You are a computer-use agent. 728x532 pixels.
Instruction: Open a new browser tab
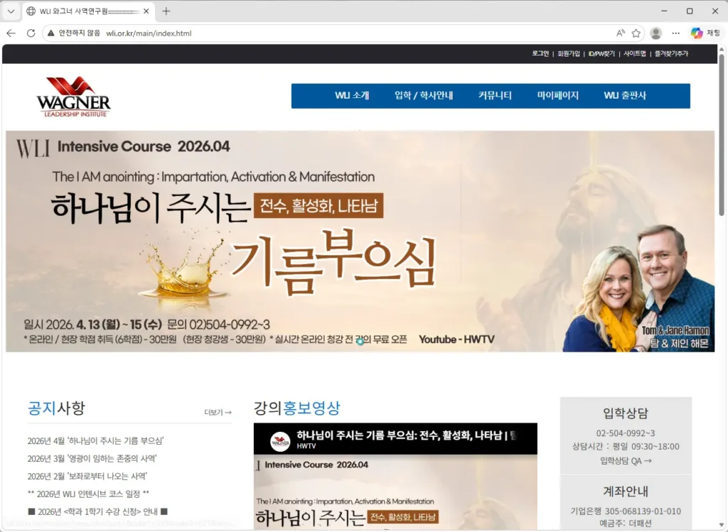[166, 11]
